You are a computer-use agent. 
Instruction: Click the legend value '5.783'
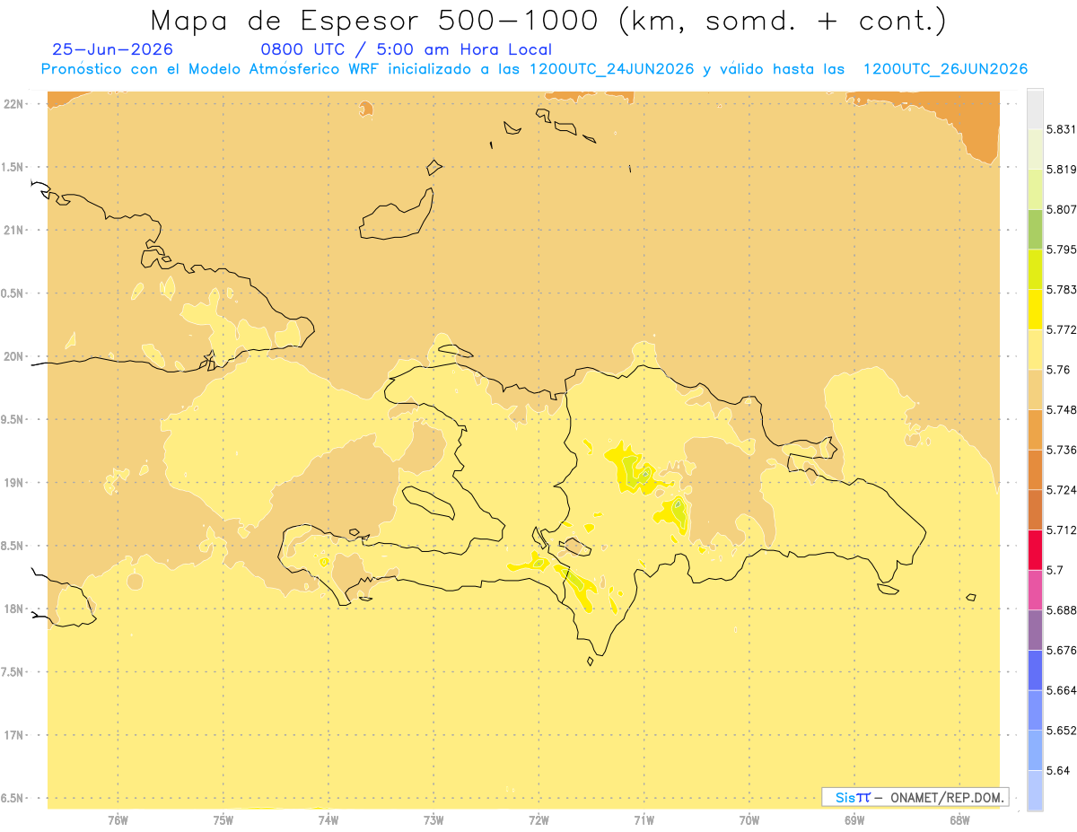[1061, 289]
